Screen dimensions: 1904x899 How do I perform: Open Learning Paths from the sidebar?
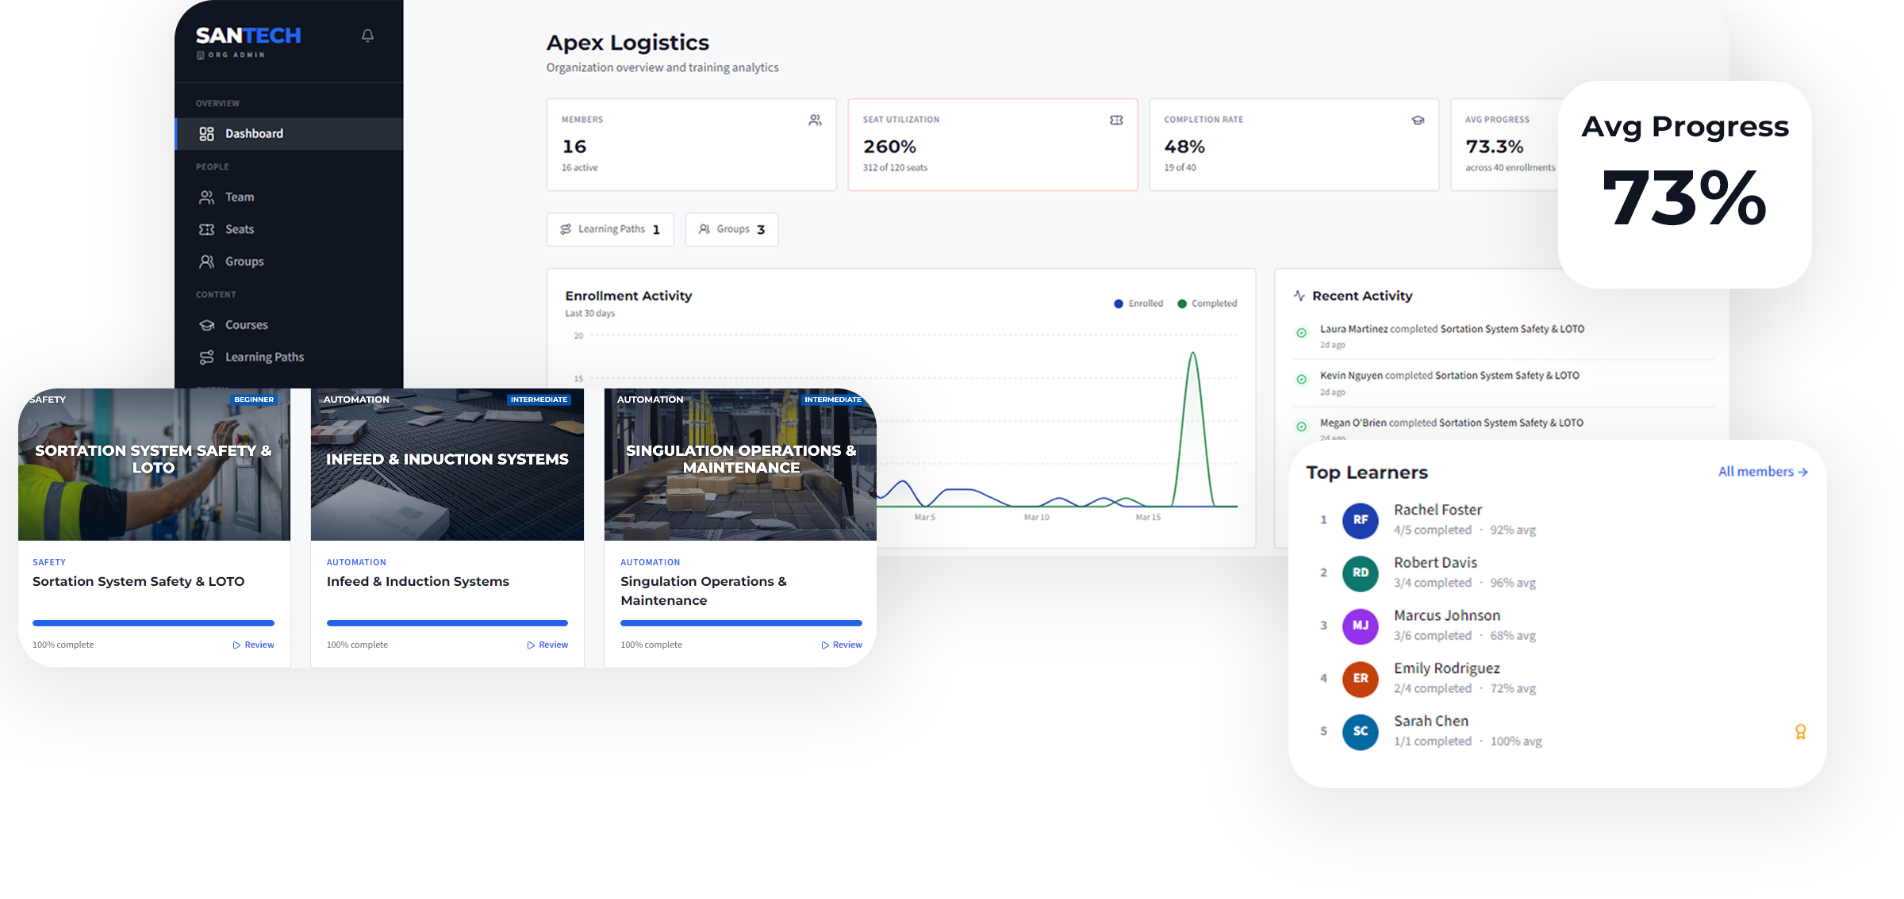tap(264, 358)
